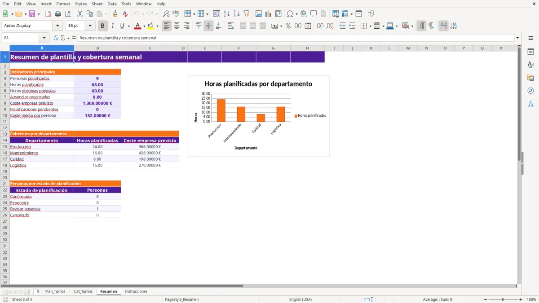This screenshot has height=303, width=539.
Task: Toggle bold formatting
Action: pos(103,26)
